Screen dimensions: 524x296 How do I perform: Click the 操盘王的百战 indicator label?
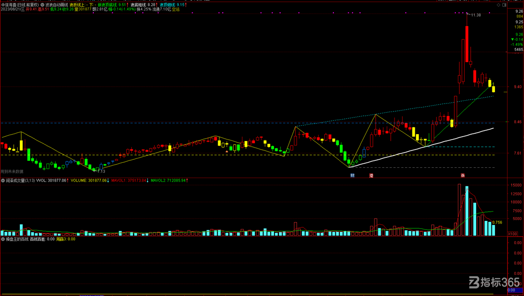pyautogui.click(x=17, y=239)
